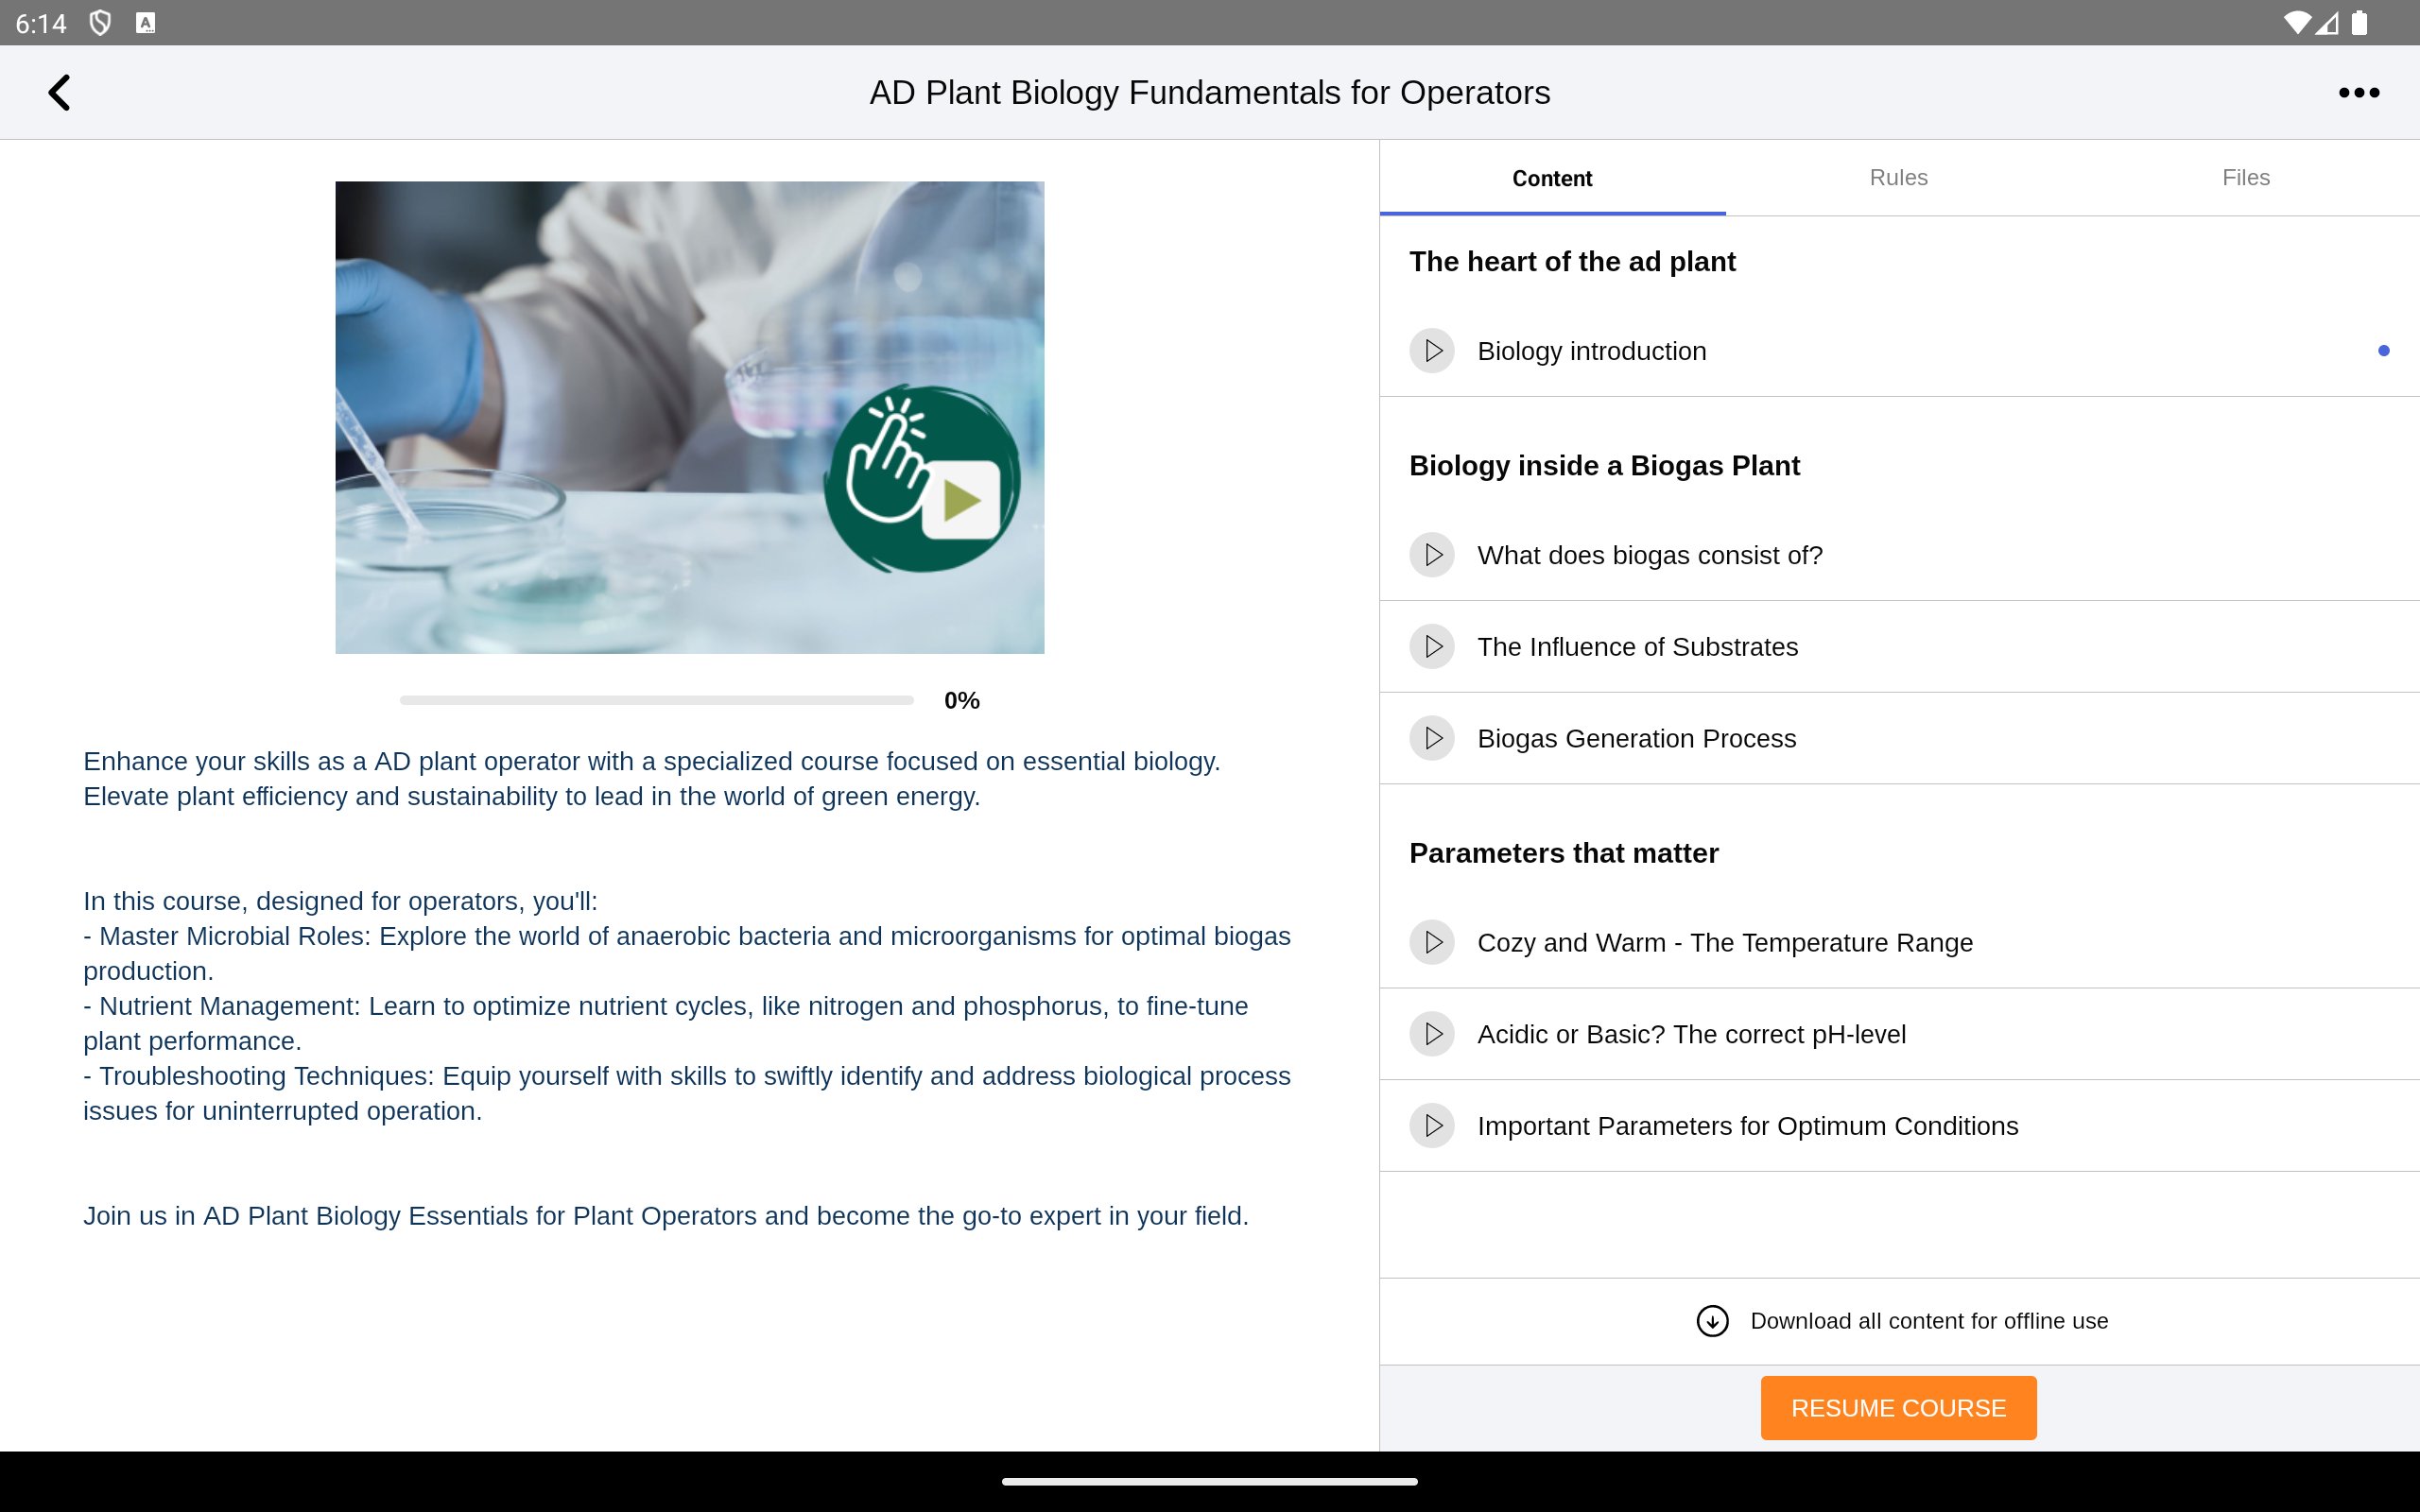
Task: Click play icon next to The Influence of Substrates
Action: pyautogui.click(x=1432, y=647)
